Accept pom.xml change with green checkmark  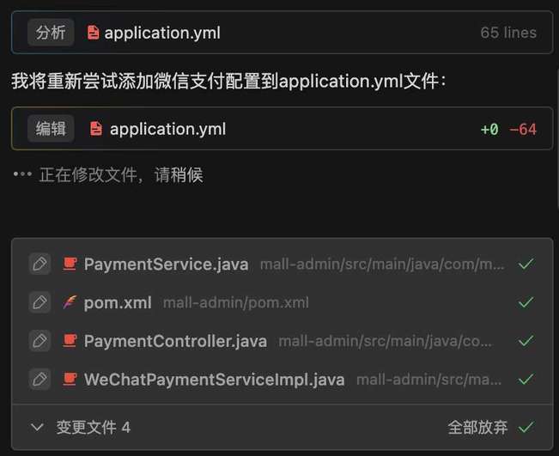coord(526,302)
